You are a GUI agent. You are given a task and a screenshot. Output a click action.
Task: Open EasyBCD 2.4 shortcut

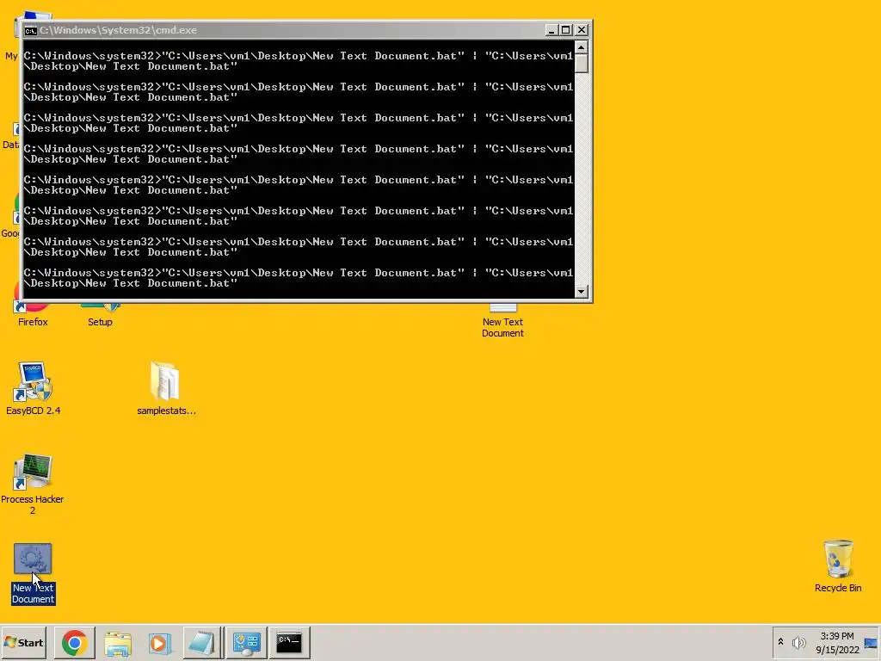34,389
